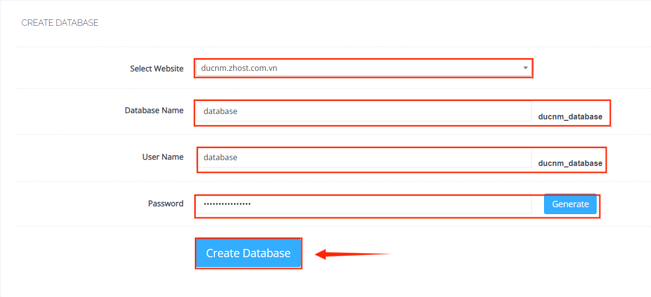Viewport: 651px width, 297px height.
Task: Focus the User Name input field
Action: click(x=363, y=157)
